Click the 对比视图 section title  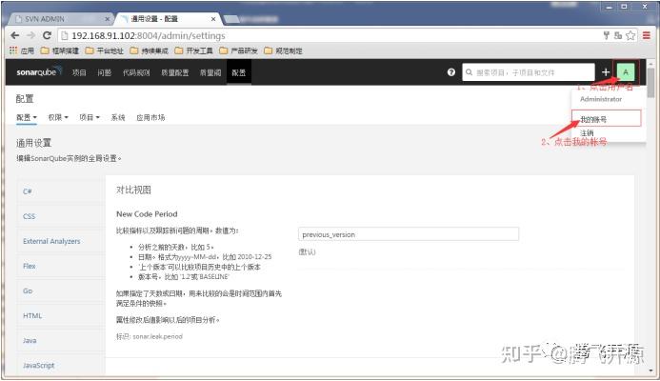click(x=133, y=190)
